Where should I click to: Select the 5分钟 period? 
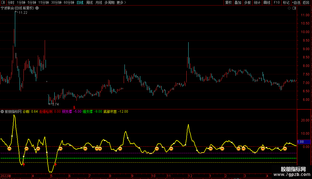point(32,2)
